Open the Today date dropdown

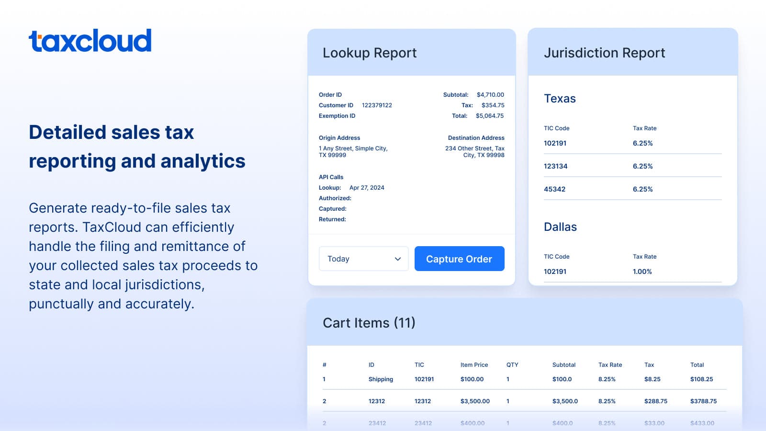(363, 259)
